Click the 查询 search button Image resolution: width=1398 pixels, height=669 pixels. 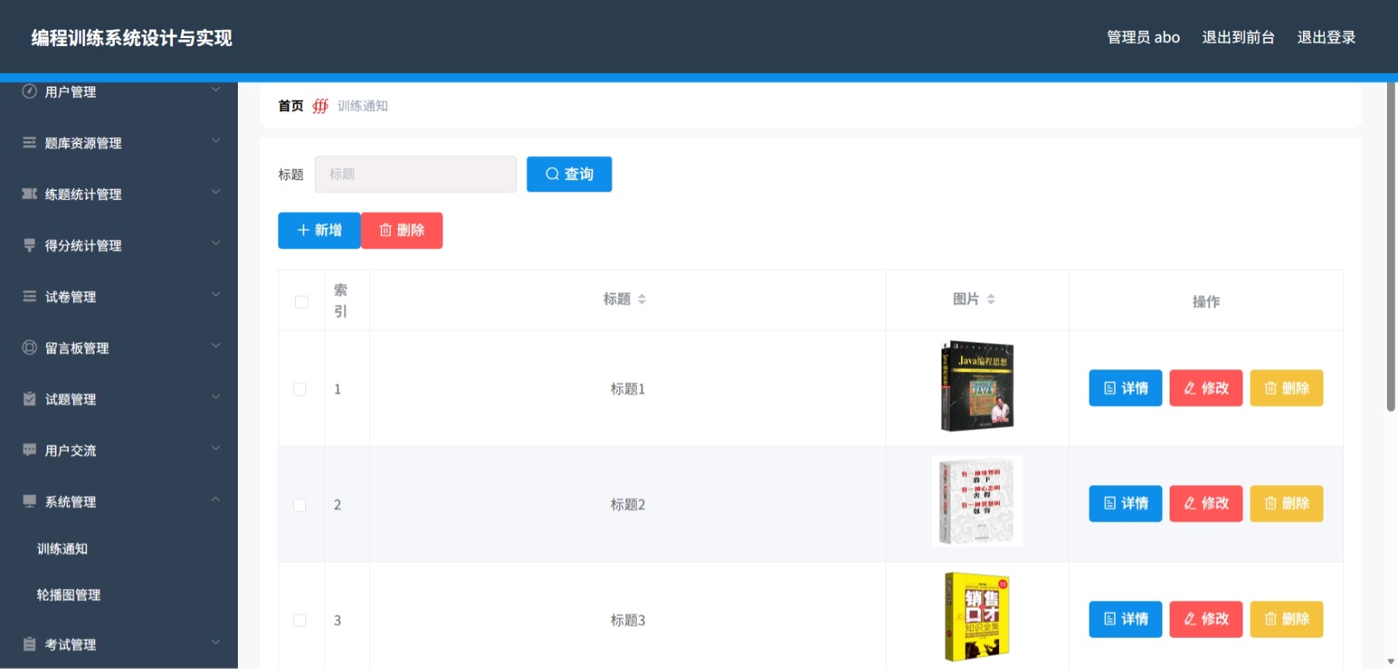click(569, 174)
